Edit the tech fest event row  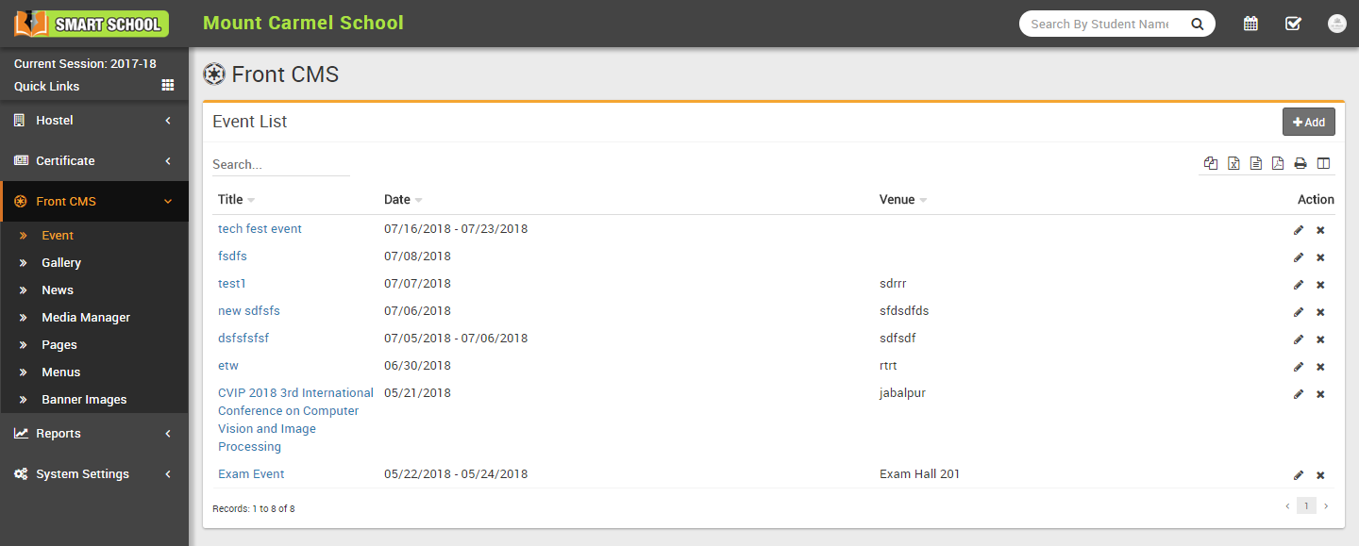pos(1299,230)
